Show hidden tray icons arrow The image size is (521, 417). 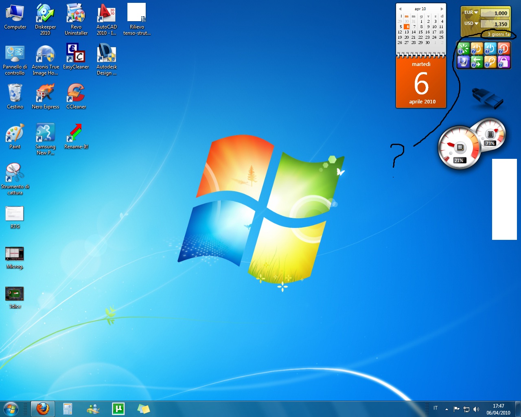(447, 409)
